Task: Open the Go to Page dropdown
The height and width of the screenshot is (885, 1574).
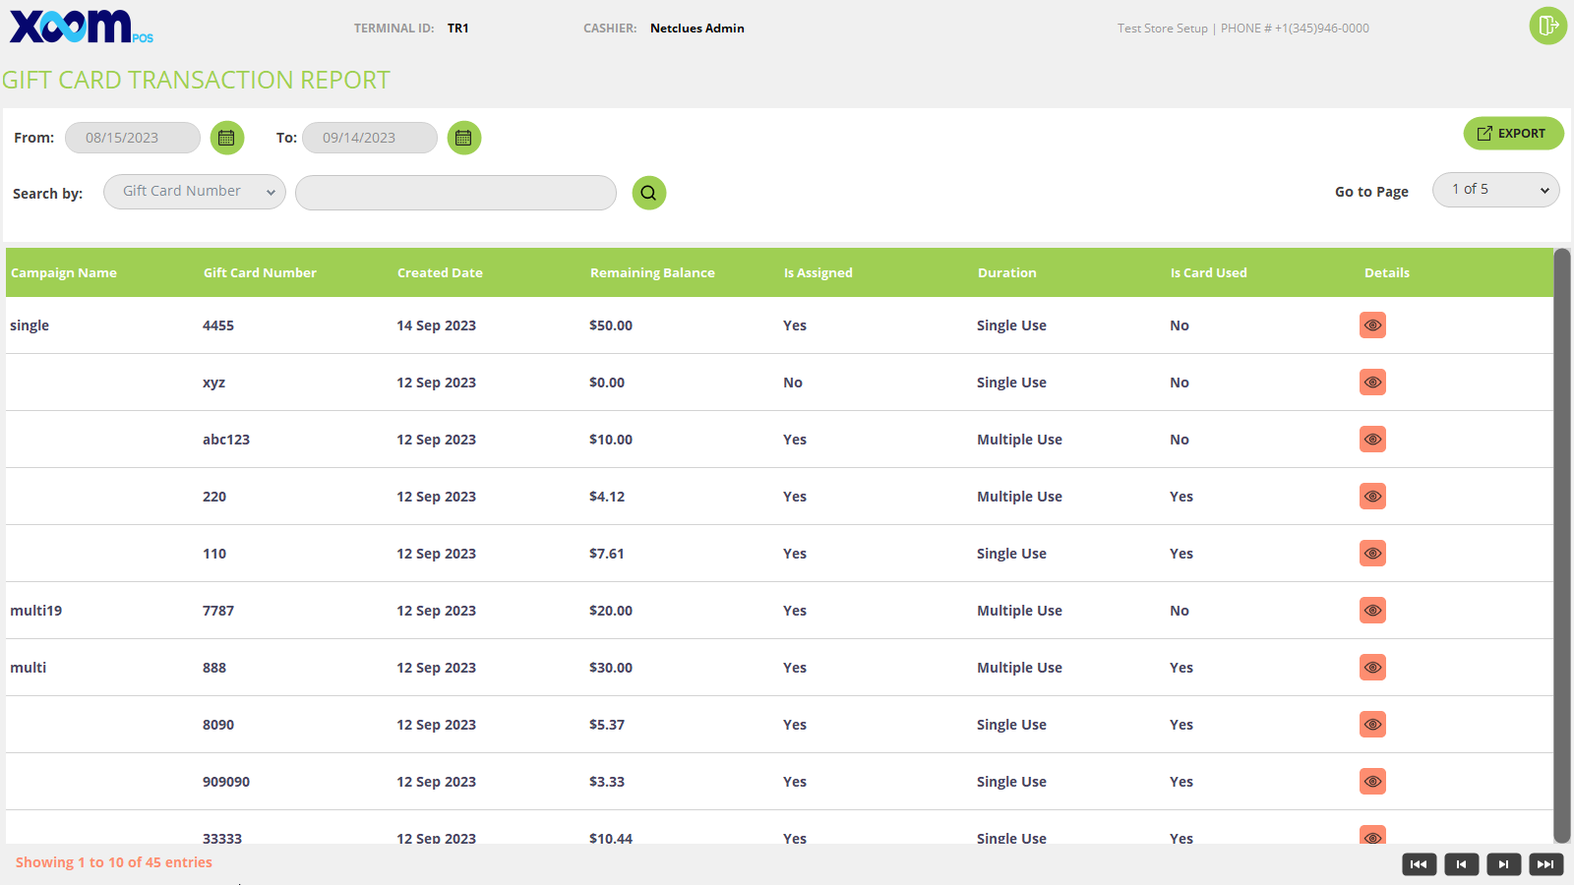Action: click(1495, 190)
